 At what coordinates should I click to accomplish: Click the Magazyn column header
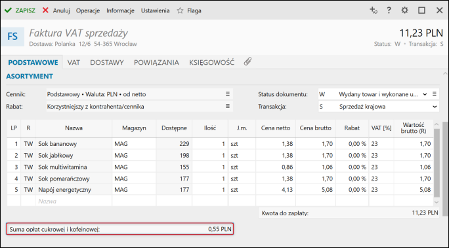(134, 128)
